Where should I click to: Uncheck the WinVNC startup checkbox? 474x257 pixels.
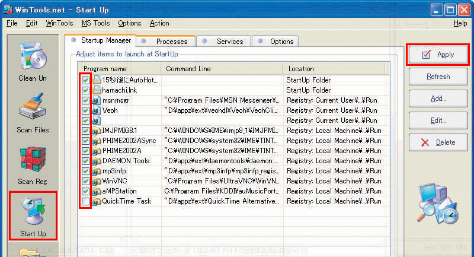tap(85, 181)
